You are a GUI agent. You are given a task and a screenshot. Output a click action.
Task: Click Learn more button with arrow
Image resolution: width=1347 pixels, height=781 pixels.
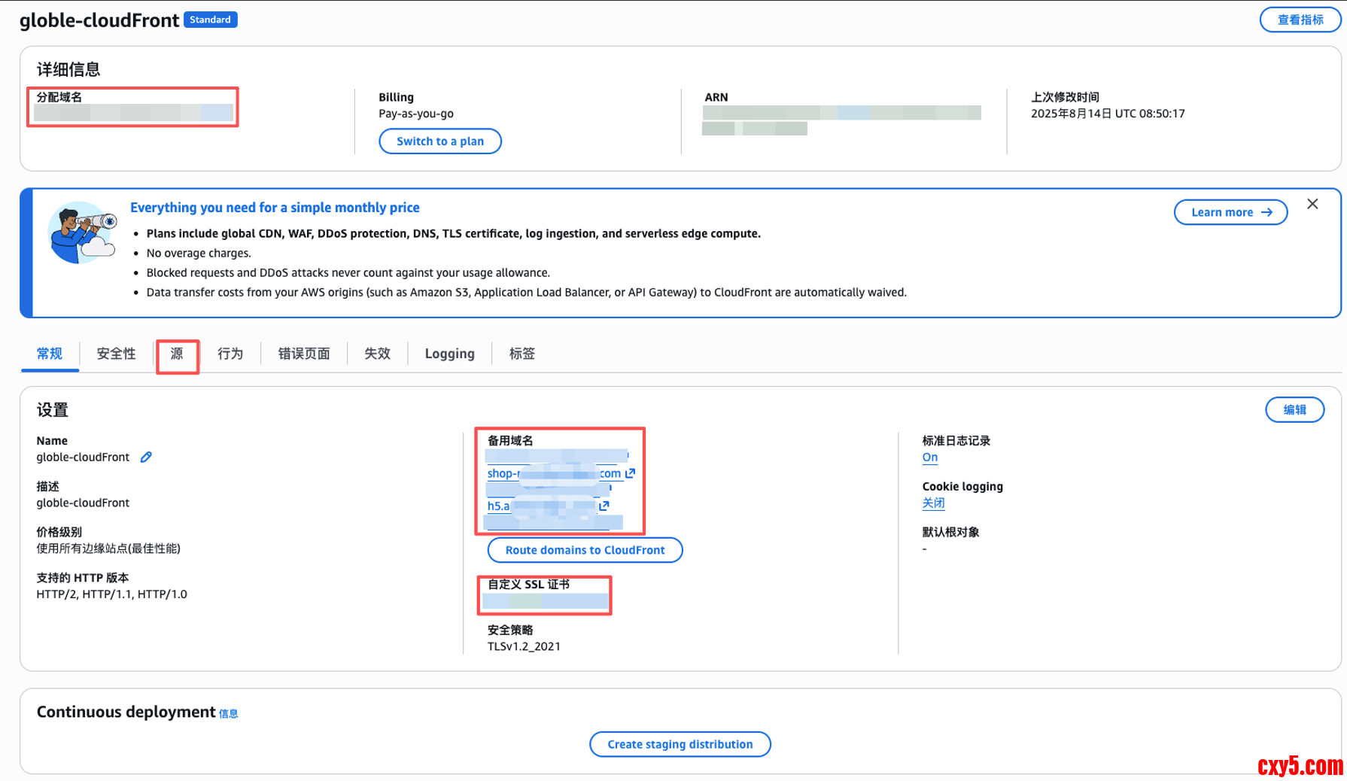(x=1230, y=212)
